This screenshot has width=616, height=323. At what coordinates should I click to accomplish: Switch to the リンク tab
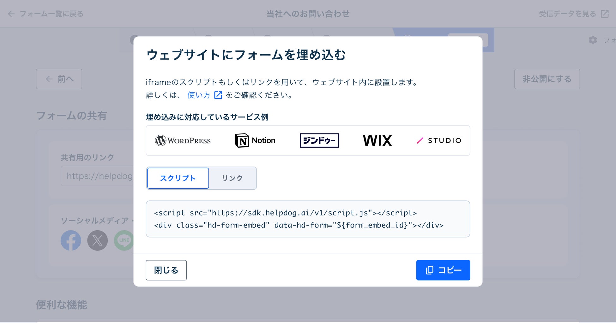[232, 178]
